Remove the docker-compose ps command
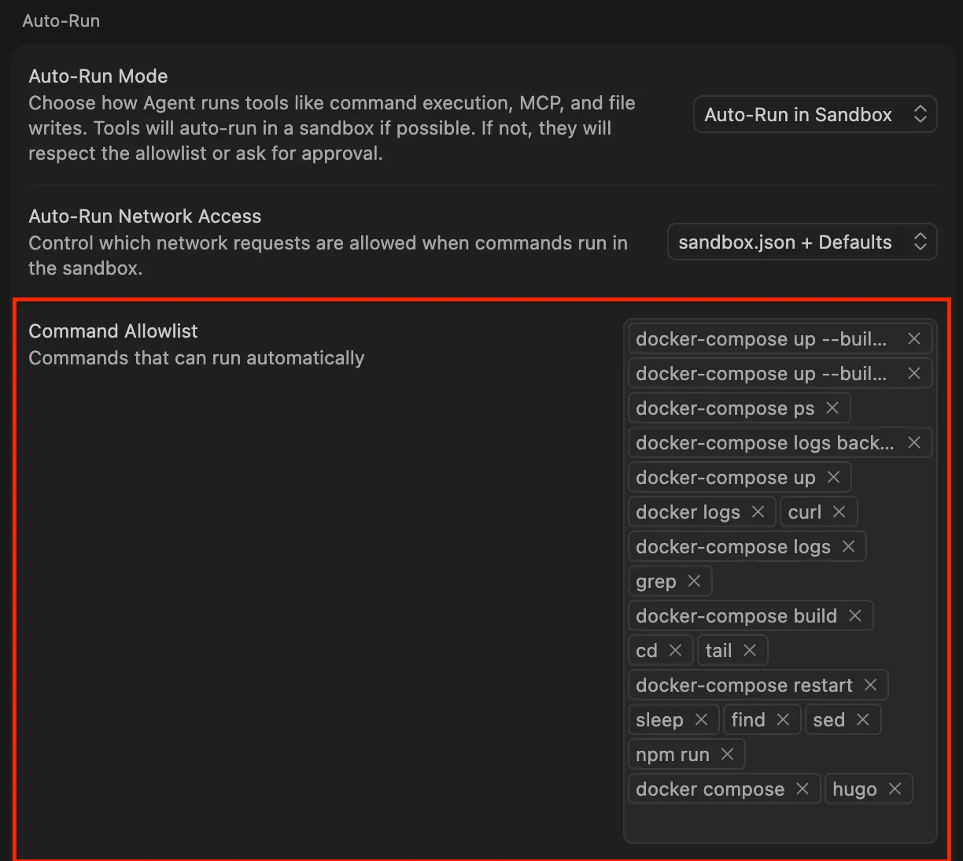This screenshot has height=861, width=963. pyautogui.click(x=832, y=408)
